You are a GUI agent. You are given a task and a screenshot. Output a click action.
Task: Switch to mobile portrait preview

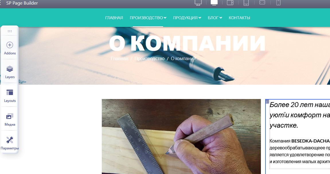coord(278,3)
